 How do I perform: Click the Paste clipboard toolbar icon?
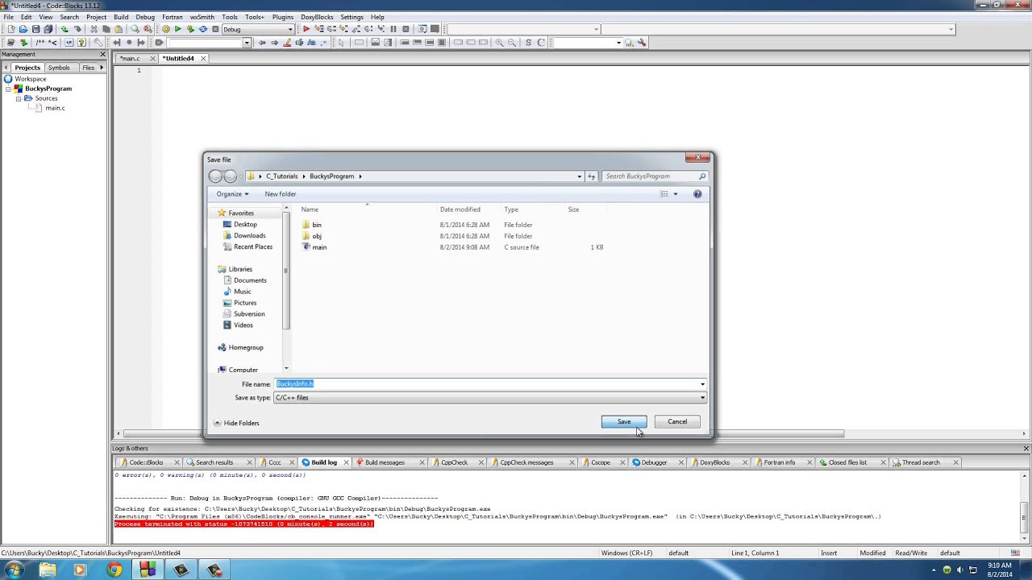tap(118, 29)
